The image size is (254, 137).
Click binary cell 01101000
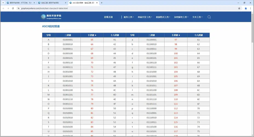point(151,72)
